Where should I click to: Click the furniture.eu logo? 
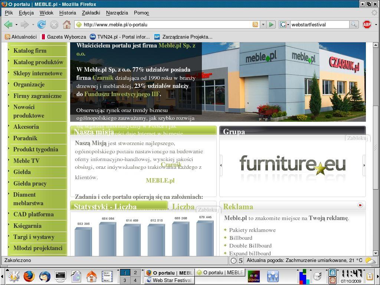click(292, 165)
